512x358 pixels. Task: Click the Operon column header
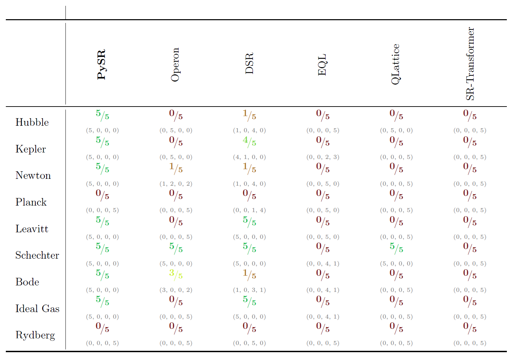pyautogui.click(x=175, y=64)
